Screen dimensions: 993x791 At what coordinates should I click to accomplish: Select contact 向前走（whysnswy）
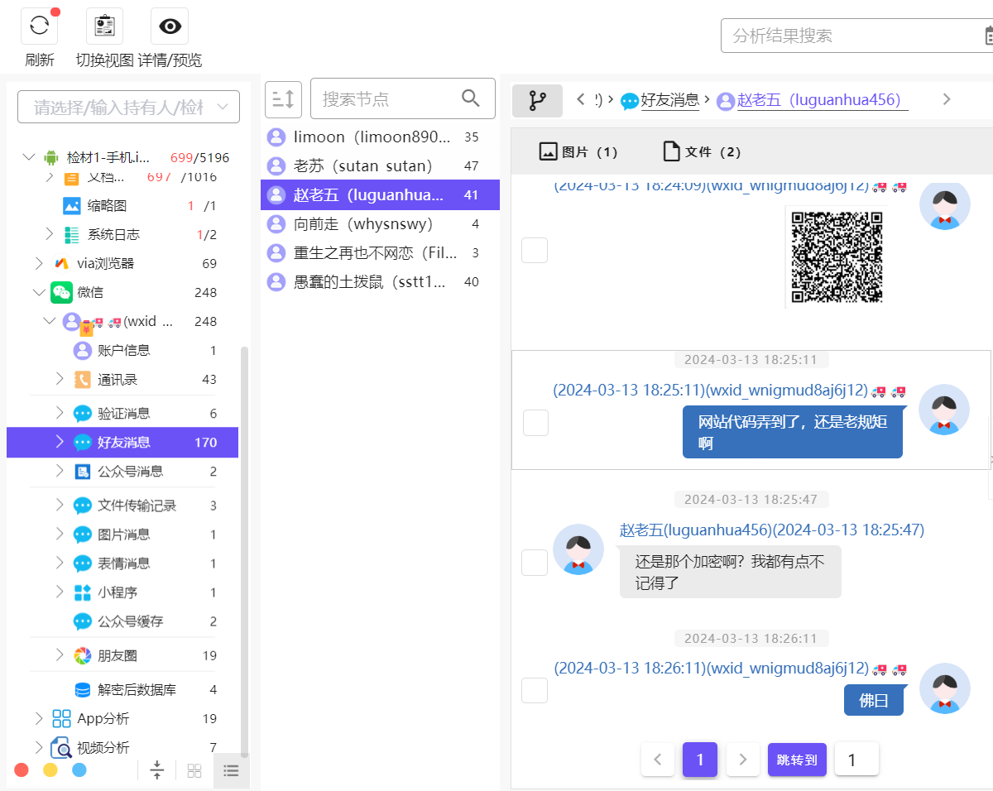point(380,223)
